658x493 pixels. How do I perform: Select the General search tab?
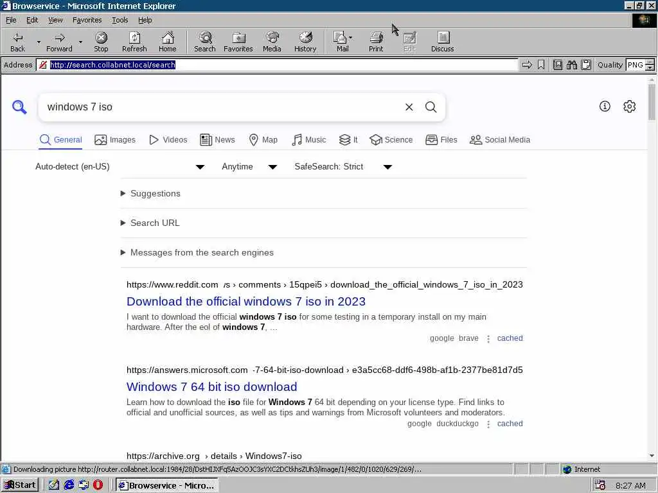(x=60, y=139)
